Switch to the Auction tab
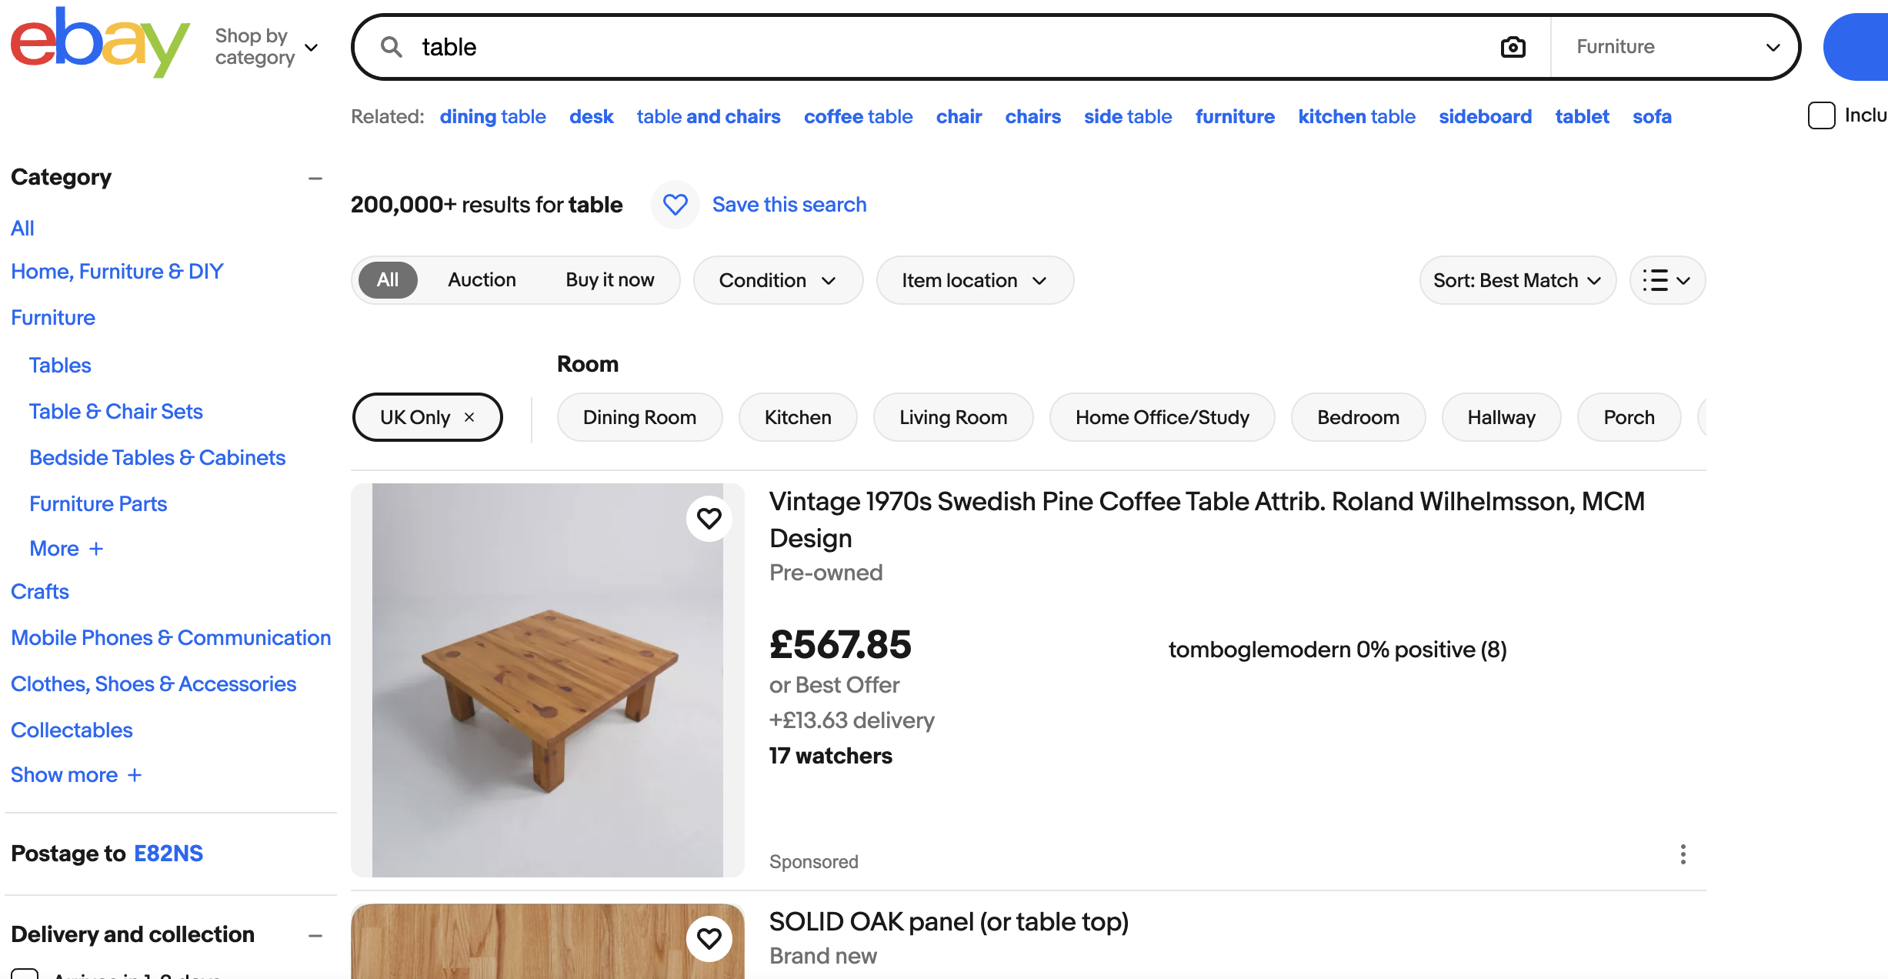The width and height of the screenshot is (1888, 979). tap(482, 279)
